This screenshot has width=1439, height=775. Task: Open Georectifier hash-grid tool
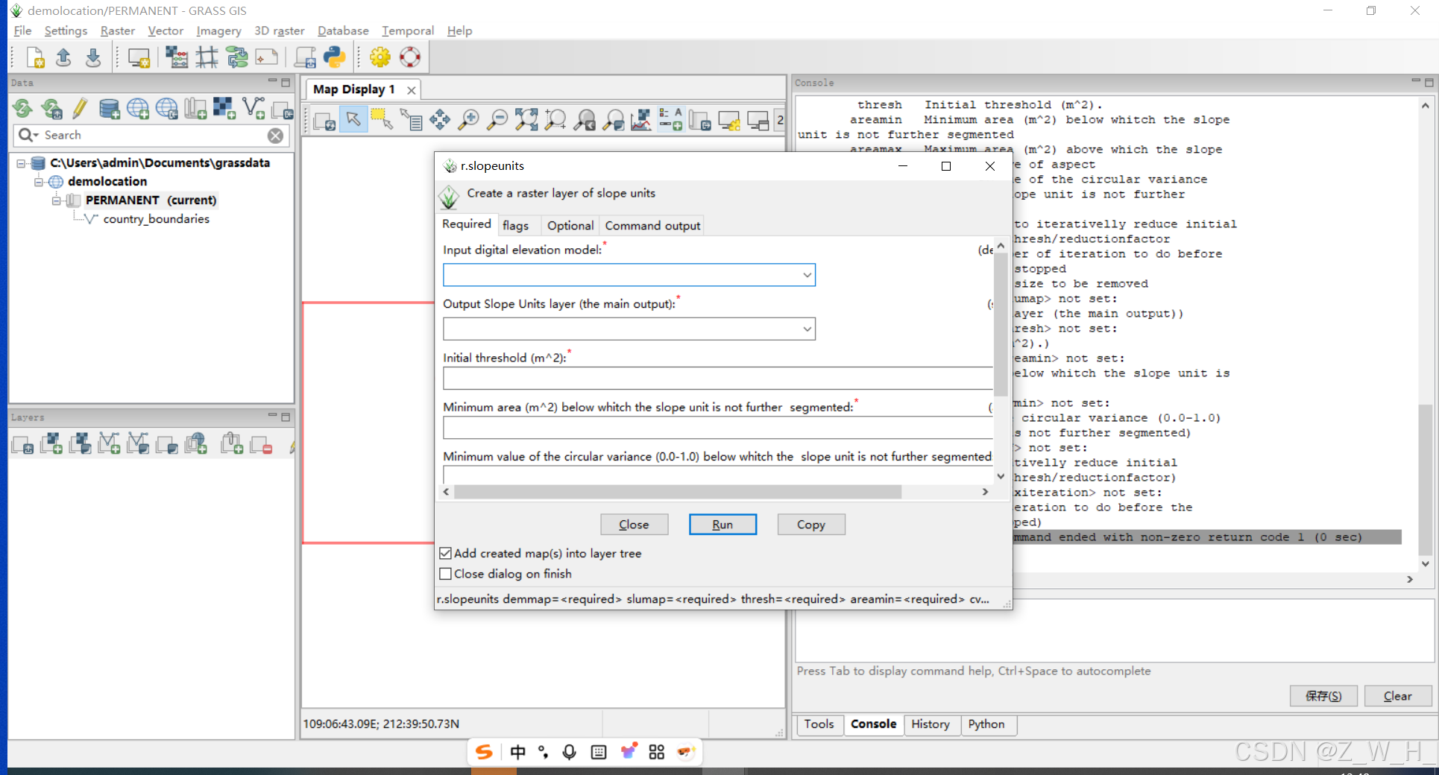click(x=207, y=57)
